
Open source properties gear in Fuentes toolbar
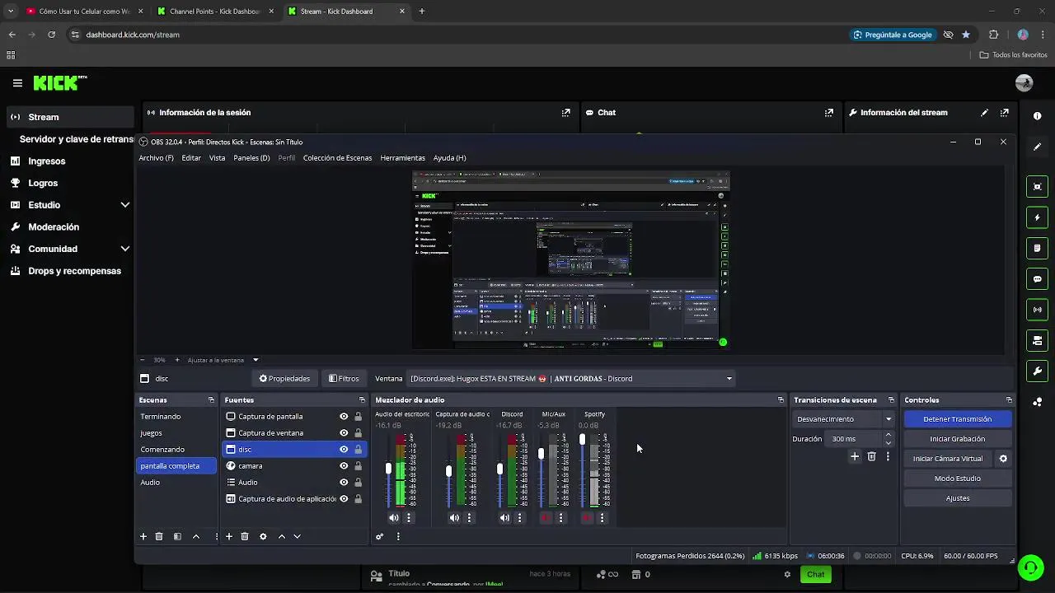tap(263, 536)
